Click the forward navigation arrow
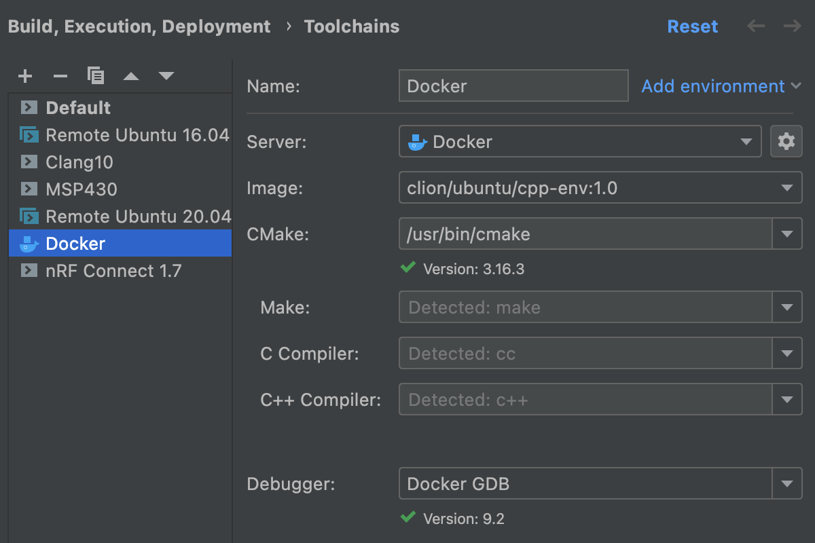The height and width of the screenshot is (543, 815). (x=792, y=26)
